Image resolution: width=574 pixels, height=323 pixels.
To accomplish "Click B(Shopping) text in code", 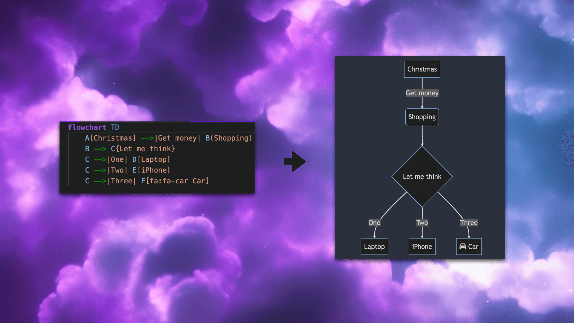I will pyautogui.click(x=229, y=138).
